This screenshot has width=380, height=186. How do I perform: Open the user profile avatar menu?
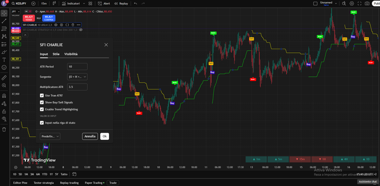pos(4,4)
